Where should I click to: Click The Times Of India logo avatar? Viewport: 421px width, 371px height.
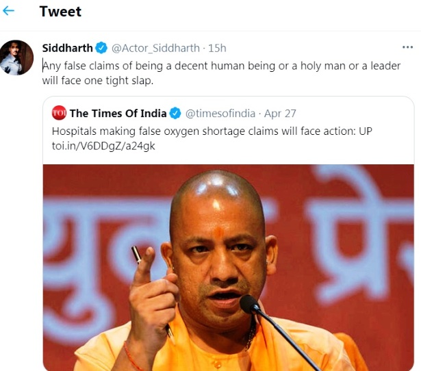(60, 113)
